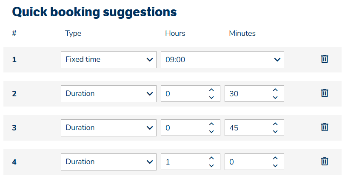
Task: Increase the Hours value in row 2
Action: pos(211,90)
